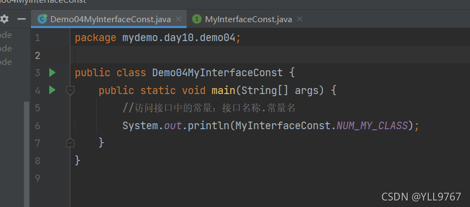Switch to MyInterfaceConst.java tab
The width and height of the screenshot is (470, 207).
(x=248, y=19)
